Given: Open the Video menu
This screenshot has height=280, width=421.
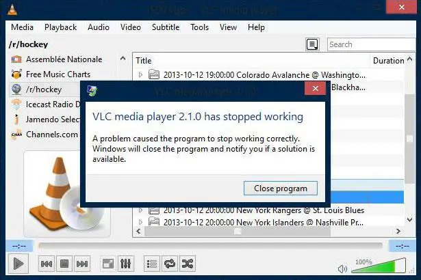Looking at the screenshot, I should [131, 27].
